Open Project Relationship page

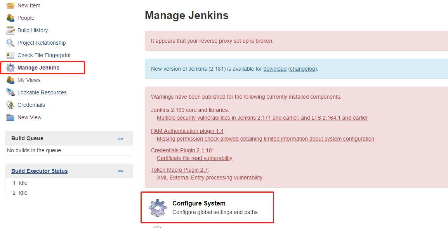pos(42,43)
